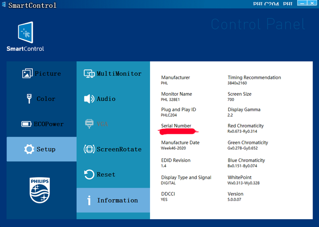
Task: Click the Manufacturer label
Action: click(175, 77)
